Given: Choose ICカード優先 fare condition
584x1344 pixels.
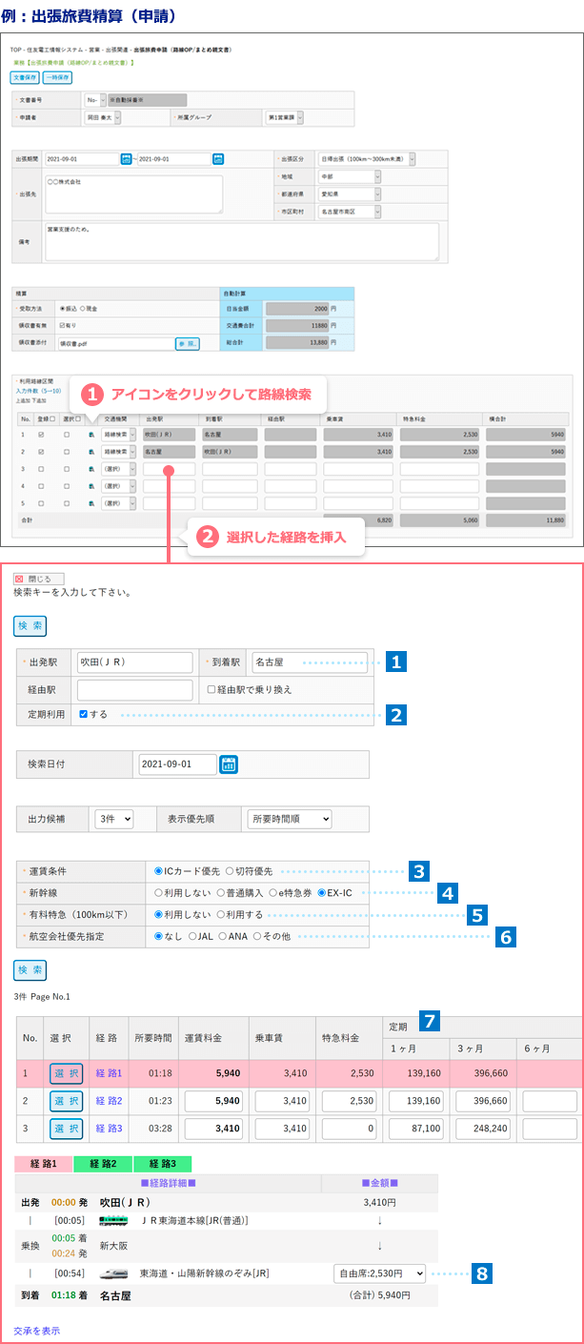Looking at the screenshot, I should [x=159, y=871].
